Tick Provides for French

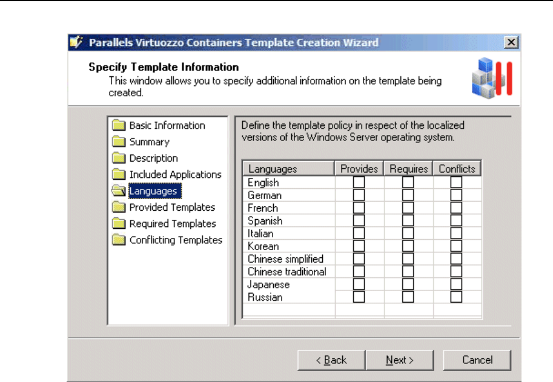pos(359,208)
